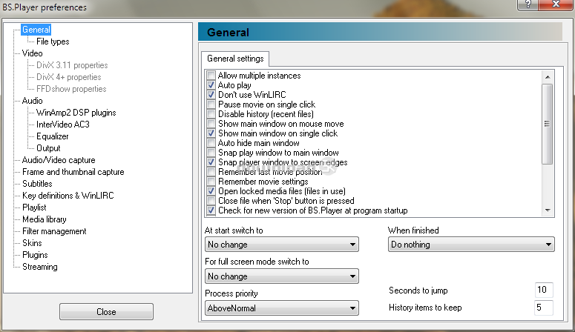The height and width of the screenshot is (332, 575).
Task: Toggle Don't use WinLIRC checkbox
Action: (211, 95)
